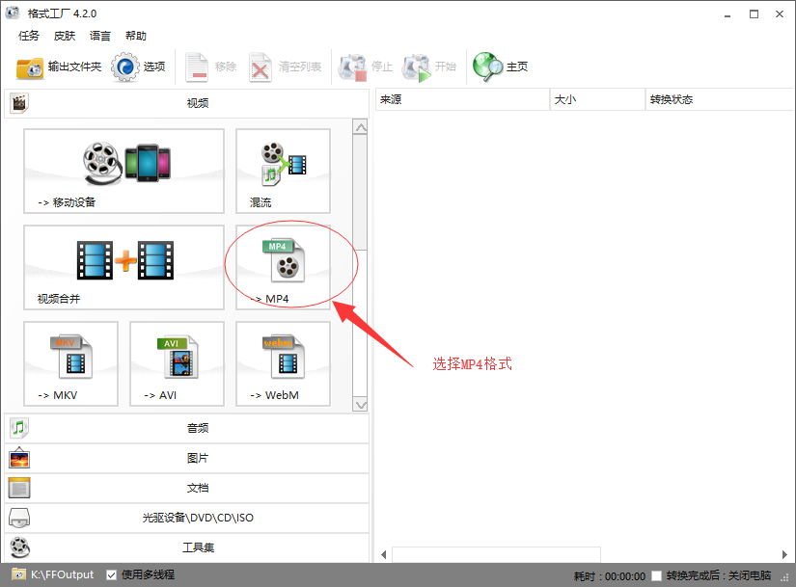Open the output folder (输出文件夹)

click(59, 67)
